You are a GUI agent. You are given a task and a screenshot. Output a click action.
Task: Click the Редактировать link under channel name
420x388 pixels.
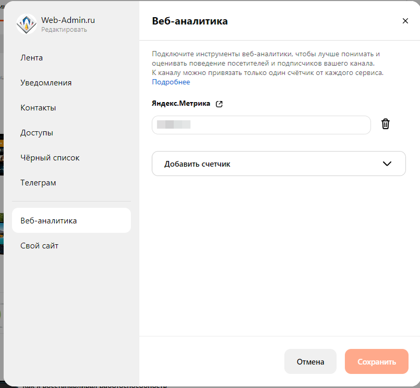pos(64,30)
